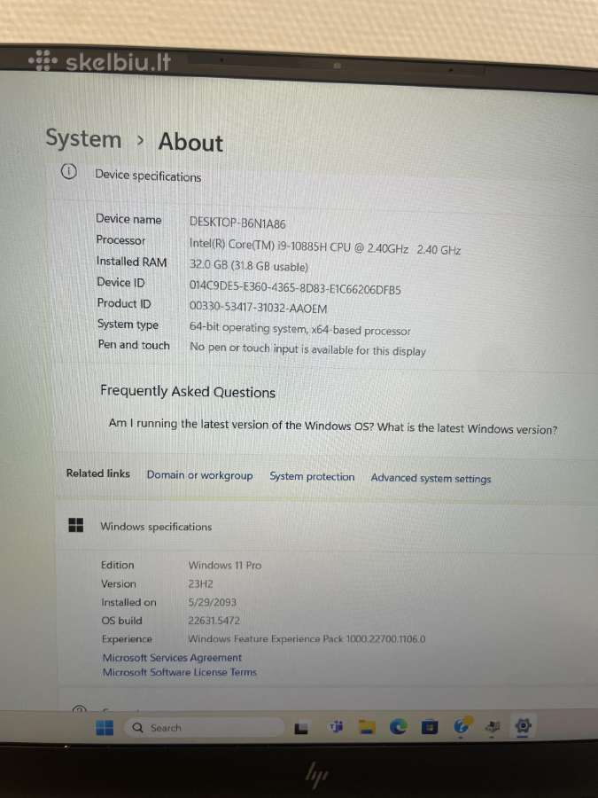Click the Windows logo beside Windows specifications
Screen dimensions: 598x798
pos(76,525)
